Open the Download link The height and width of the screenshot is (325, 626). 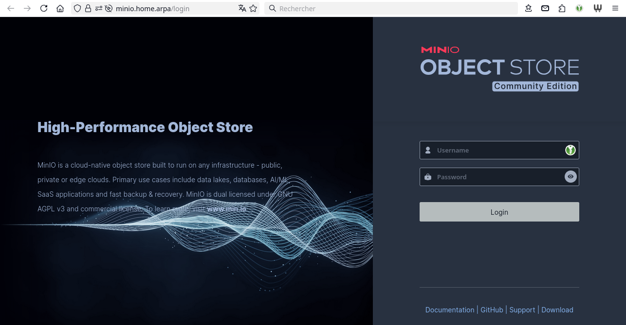coord(557,310)
